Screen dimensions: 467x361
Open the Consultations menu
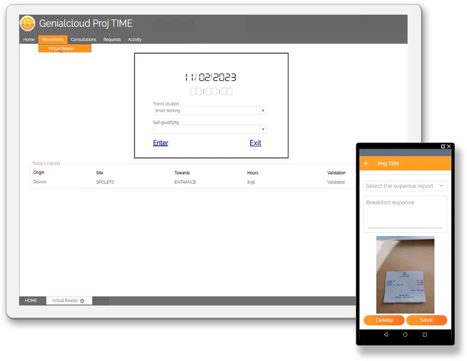point(84,40)
